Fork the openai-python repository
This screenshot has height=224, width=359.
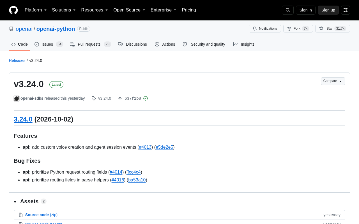298,29
